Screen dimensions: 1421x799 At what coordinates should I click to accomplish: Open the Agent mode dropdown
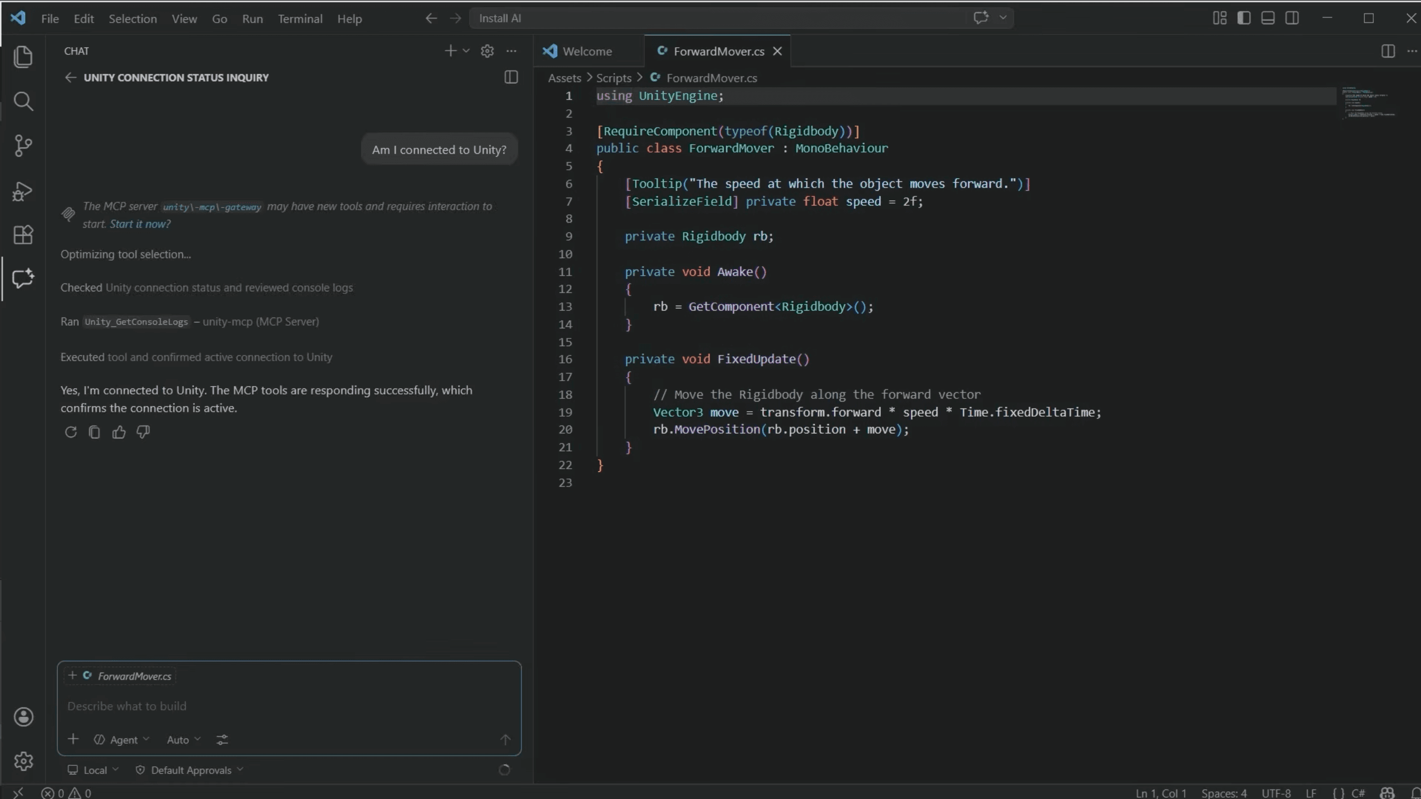(x=122, y=740)
